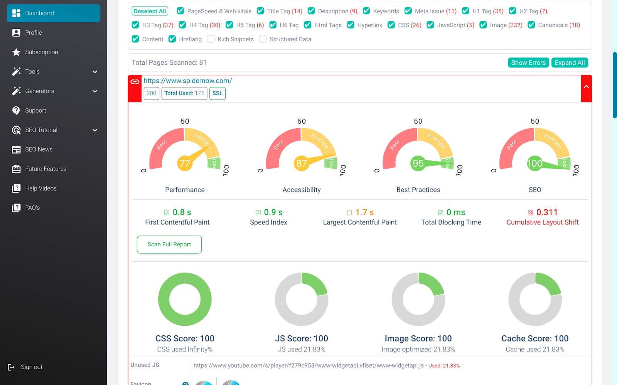
Task: Open the FAQ's sidebar item
Action: click(32, 208)
